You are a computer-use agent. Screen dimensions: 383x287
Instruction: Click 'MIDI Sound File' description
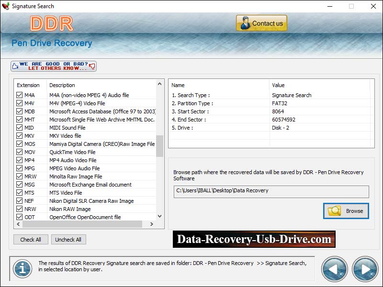(67, 128)
